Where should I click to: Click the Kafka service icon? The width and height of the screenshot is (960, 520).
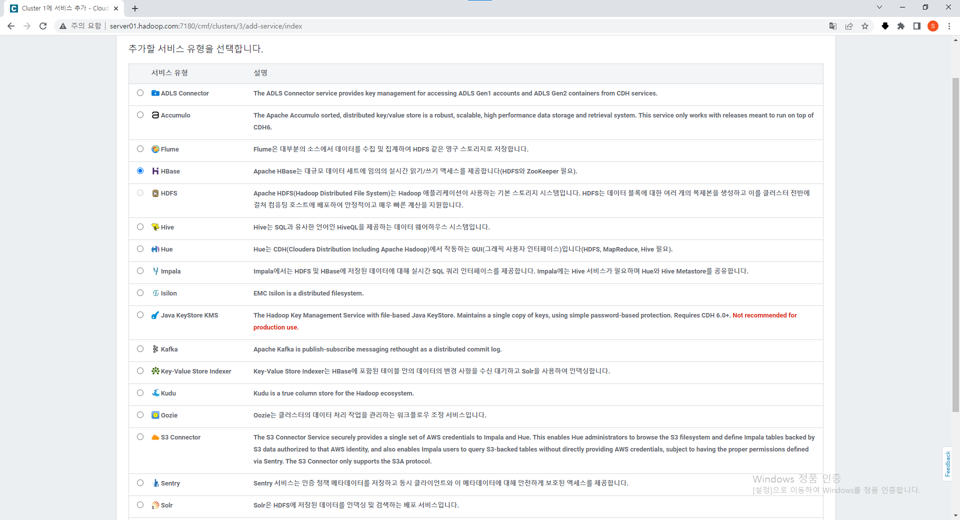pyautogui.click(x=155, y=349)
